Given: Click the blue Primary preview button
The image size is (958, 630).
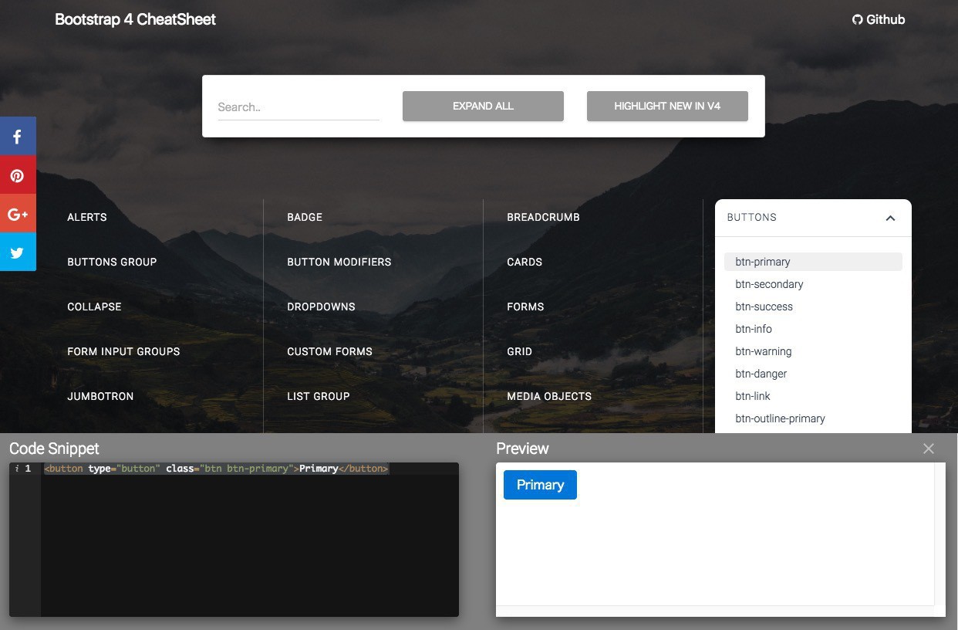Looking at the screenshot, I should coord(540,485).
